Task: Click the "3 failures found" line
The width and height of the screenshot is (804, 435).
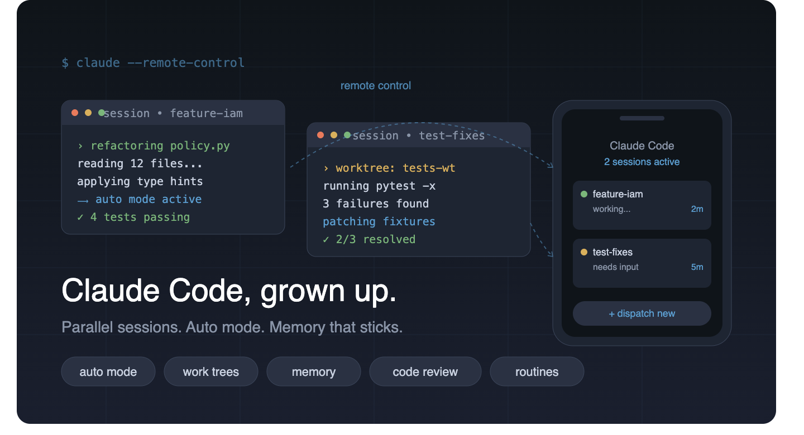Action: tap(376, 204)
